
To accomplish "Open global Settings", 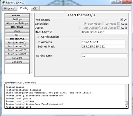I will coord(17,19).
